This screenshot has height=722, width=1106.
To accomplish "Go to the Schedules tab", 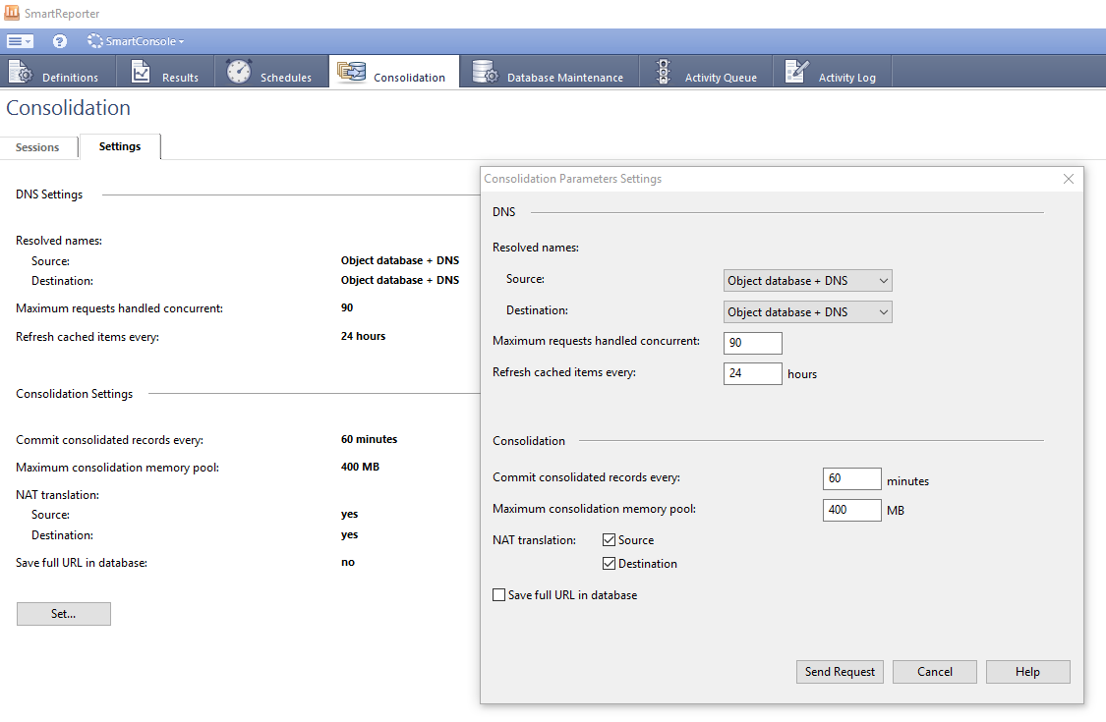I will (271, 72).
